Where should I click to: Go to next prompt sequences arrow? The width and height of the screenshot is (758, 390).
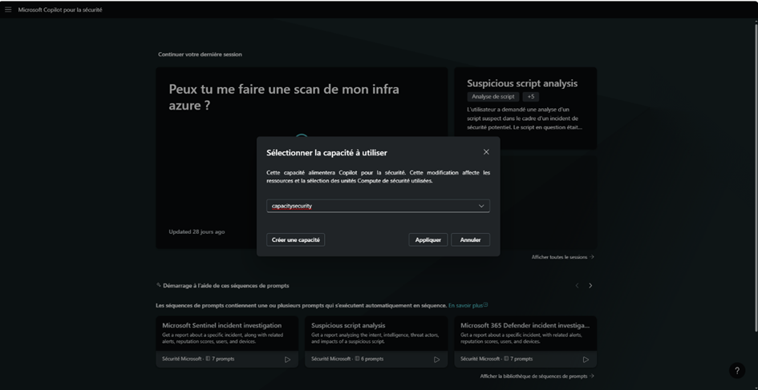[590, 286]
